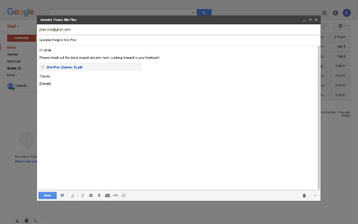Image resolution: width=358 pixels, height=224 pixels.
Task: Send the Updated Project Site Plan email
Action: coord(48,195)
